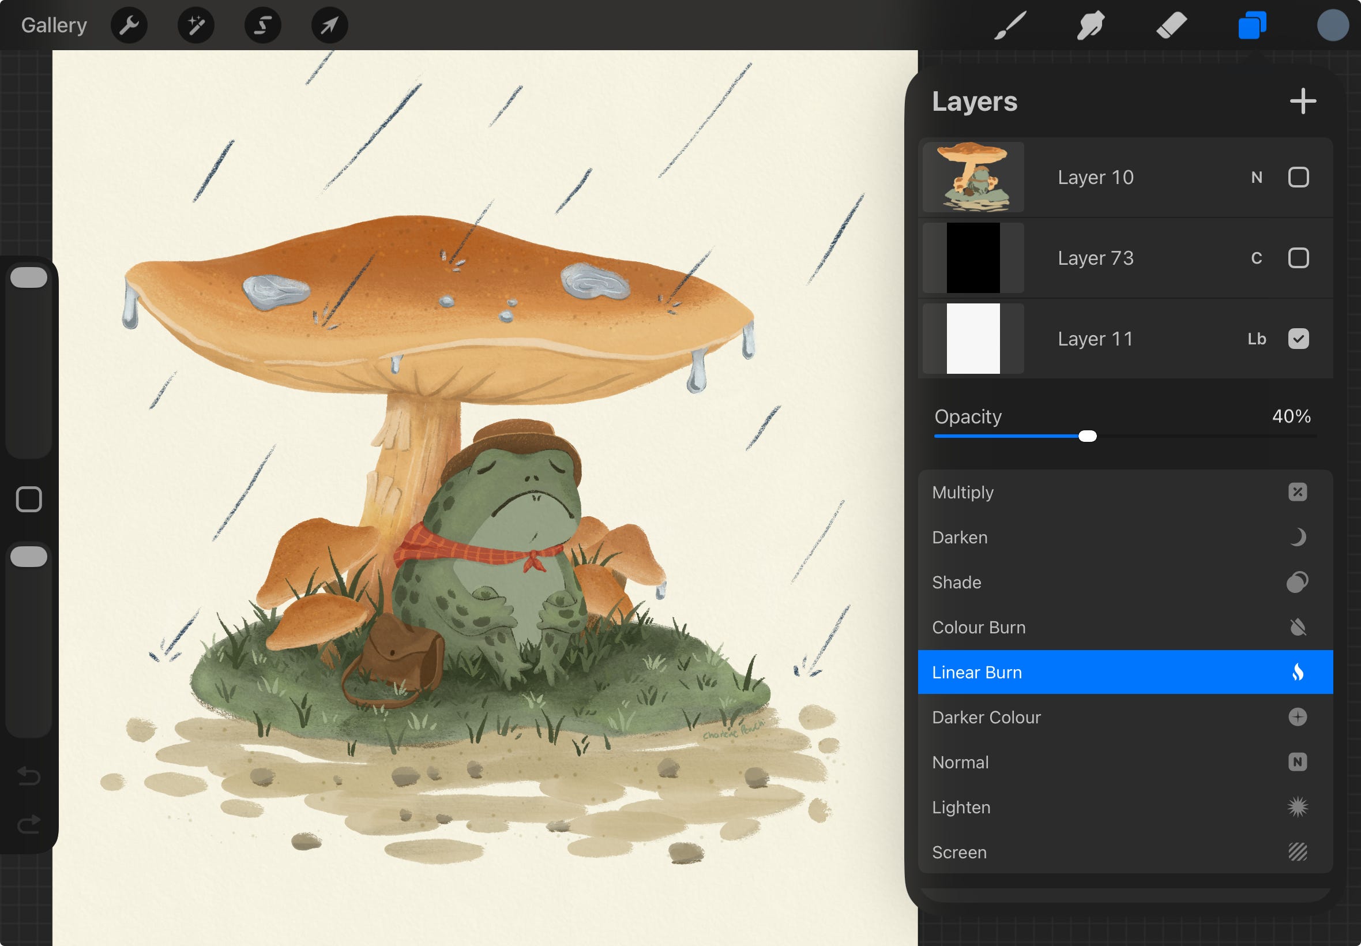Activate the Transform arrow tool
Image resolution: width=1361 pixels, height=946 pixels.
tap(329, 25)
